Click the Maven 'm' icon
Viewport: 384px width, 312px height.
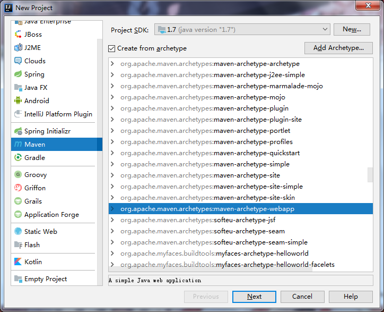18,145
